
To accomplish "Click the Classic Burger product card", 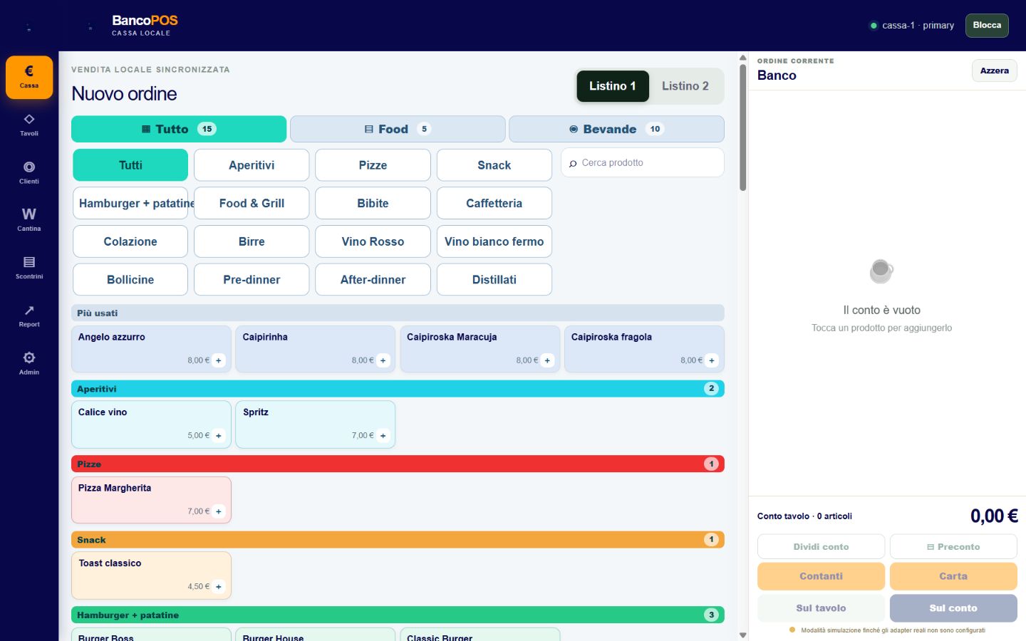I will tap(480, 635).
